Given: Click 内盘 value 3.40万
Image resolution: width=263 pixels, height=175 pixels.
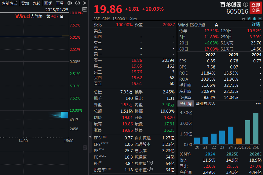Looking at the screenshot, I should coord(168,105).
